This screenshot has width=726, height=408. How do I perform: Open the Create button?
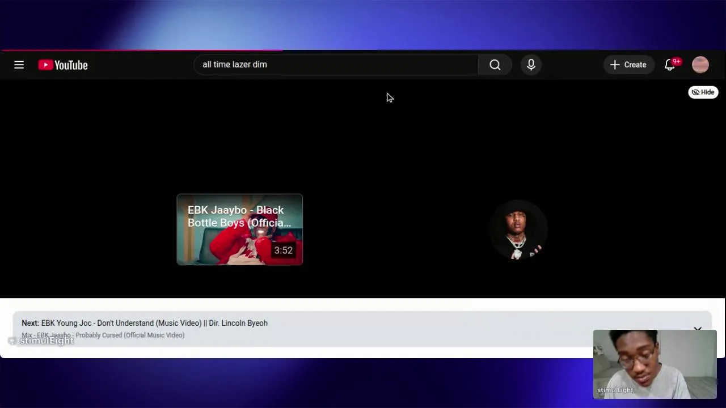[628, 65]
